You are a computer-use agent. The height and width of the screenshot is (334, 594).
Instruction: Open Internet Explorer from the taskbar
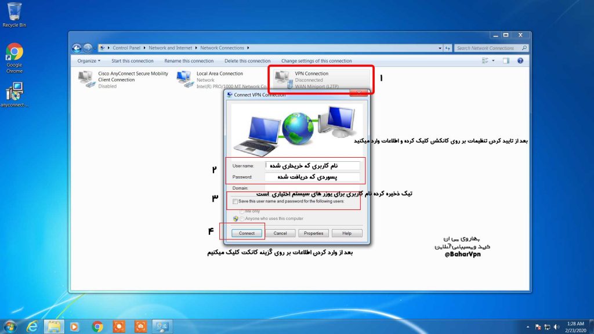point(32,326)
